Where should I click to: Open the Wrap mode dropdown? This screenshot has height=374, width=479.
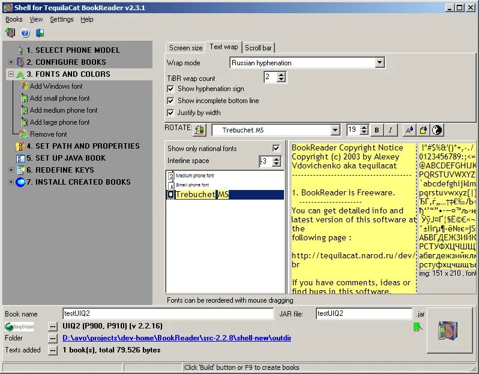[x=379, y=62]
